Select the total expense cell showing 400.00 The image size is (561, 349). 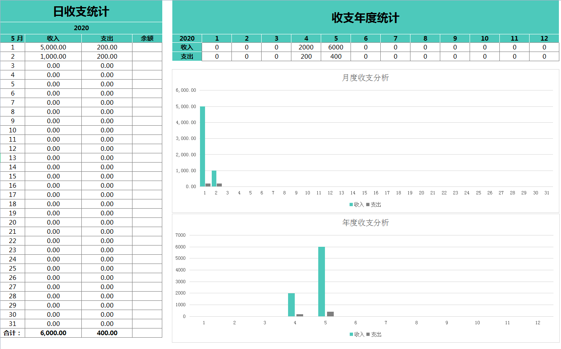point(108,333)
